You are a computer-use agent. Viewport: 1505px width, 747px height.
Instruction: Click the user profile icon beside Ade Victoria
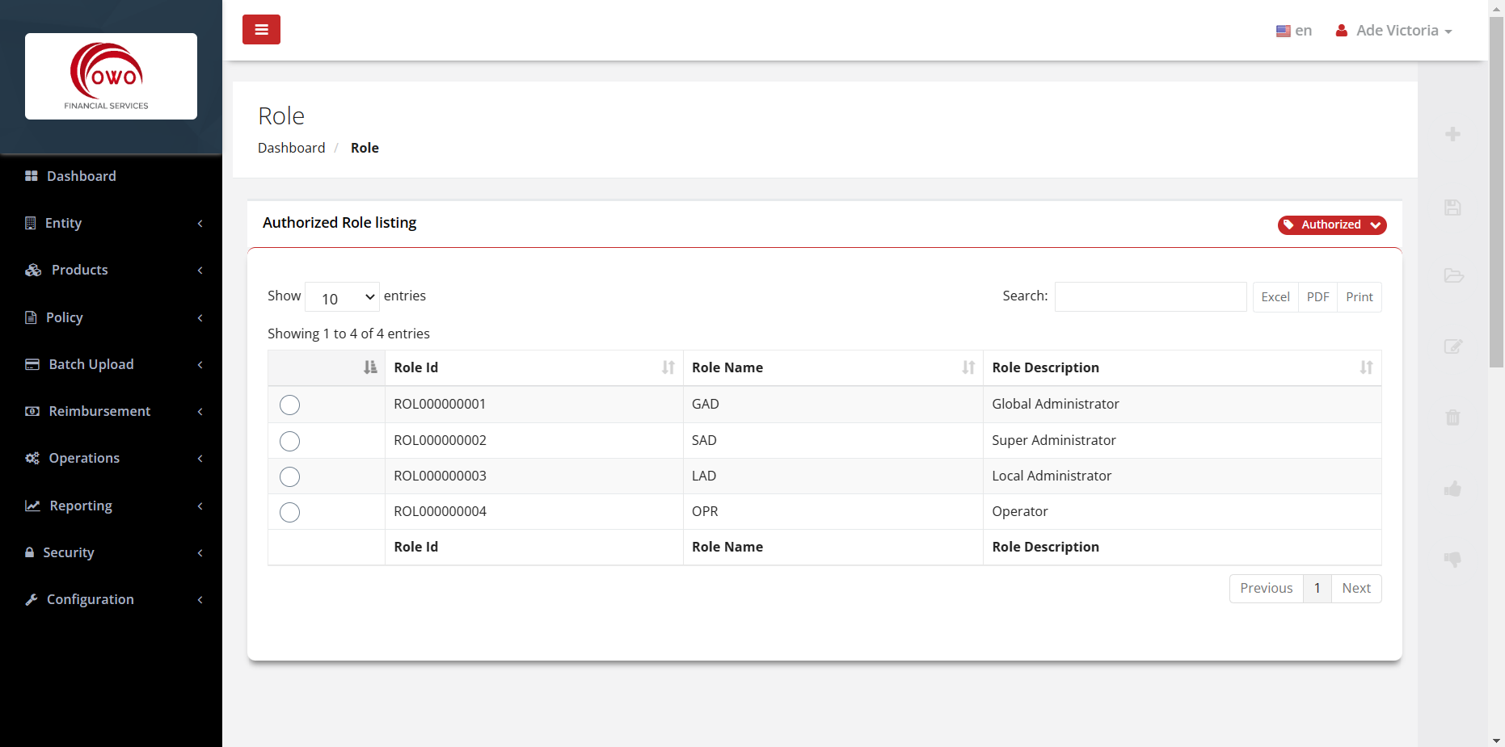[x=1342, y=31]
